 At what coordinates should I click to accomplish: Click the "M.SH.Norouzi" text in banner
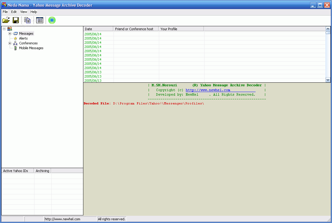[164, 85]
